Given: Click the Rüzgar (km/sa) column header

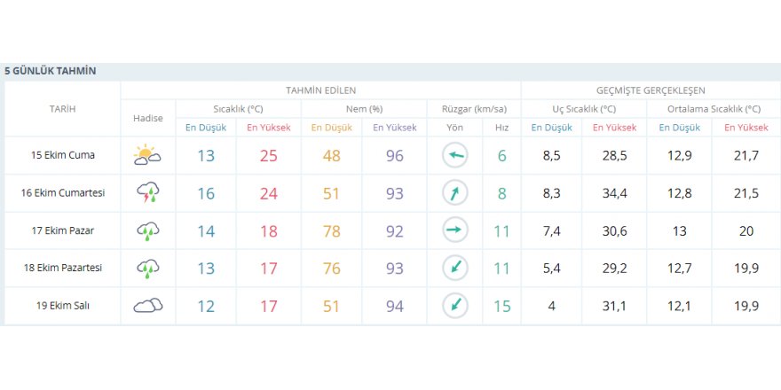Looking at the screenshot, I should (x=474, y=109).
